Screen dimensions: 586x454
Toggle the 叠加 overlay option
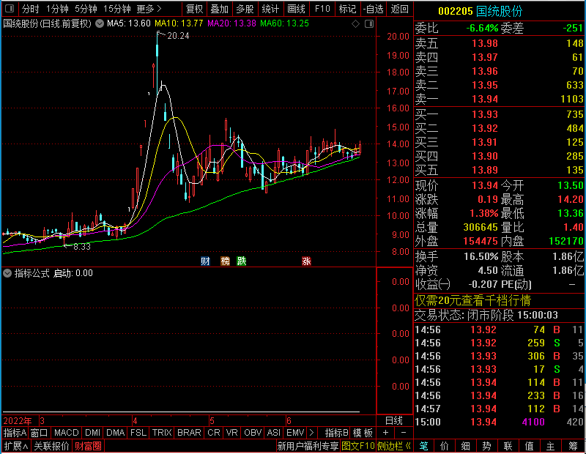pos(219,9)
